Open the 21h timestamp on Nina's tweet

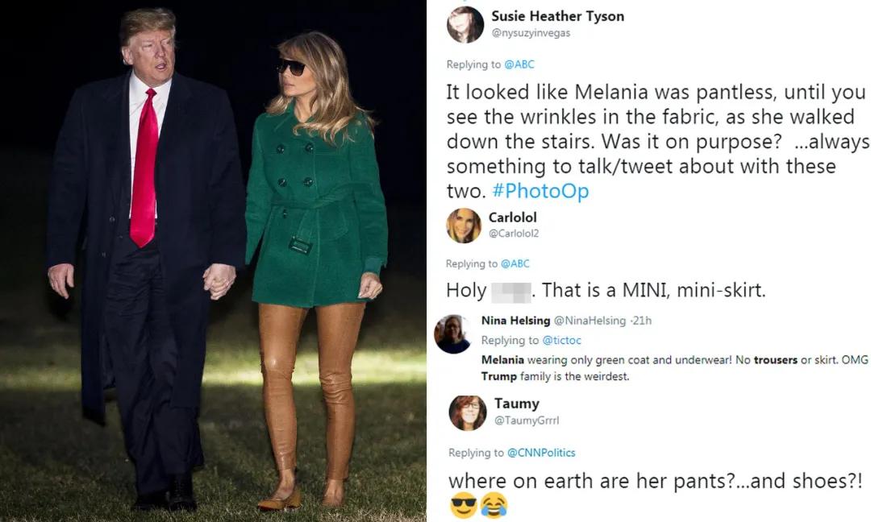point(643,321)
